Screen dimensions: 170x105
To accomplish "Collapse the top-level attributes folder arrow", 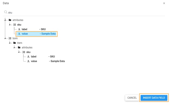I will 5,20.
